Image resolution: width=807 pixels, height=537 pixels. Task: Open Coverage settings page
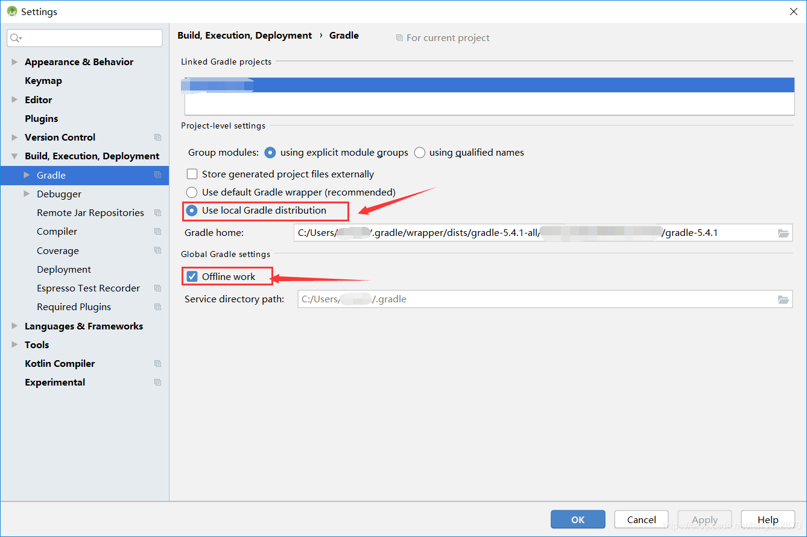58,251
